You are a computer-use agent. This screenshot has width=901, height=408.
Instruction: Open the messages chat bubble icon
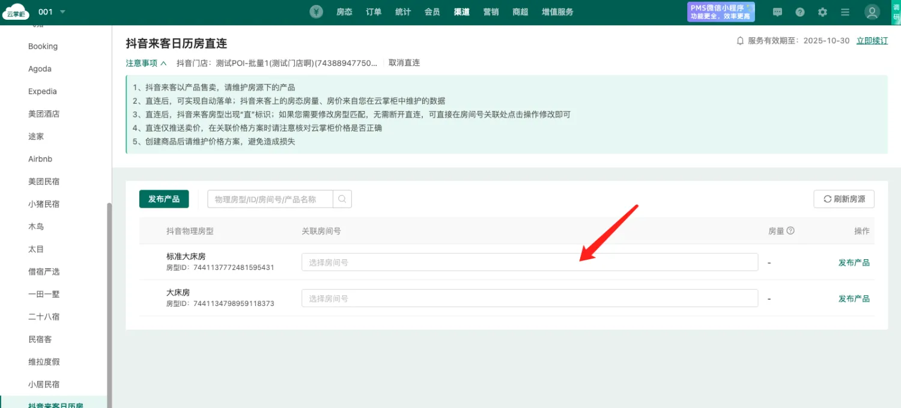tap(777, 12)
